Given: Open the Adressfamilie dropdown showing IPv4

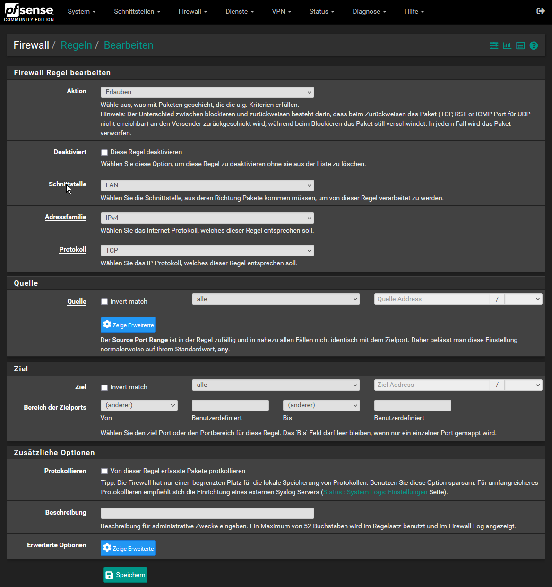Looking at the screenshot, I should click(x=207, y=218).
